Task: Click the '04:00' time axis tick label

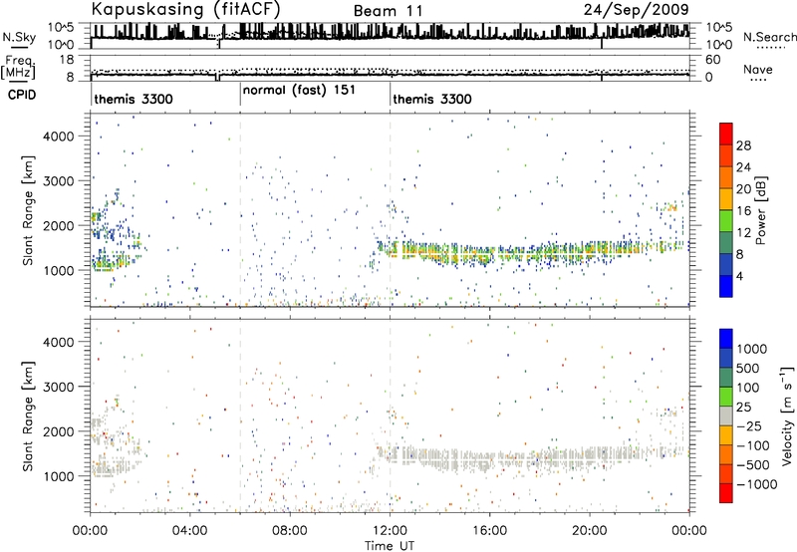Action: pyautogui.click(x=190, y=531)
